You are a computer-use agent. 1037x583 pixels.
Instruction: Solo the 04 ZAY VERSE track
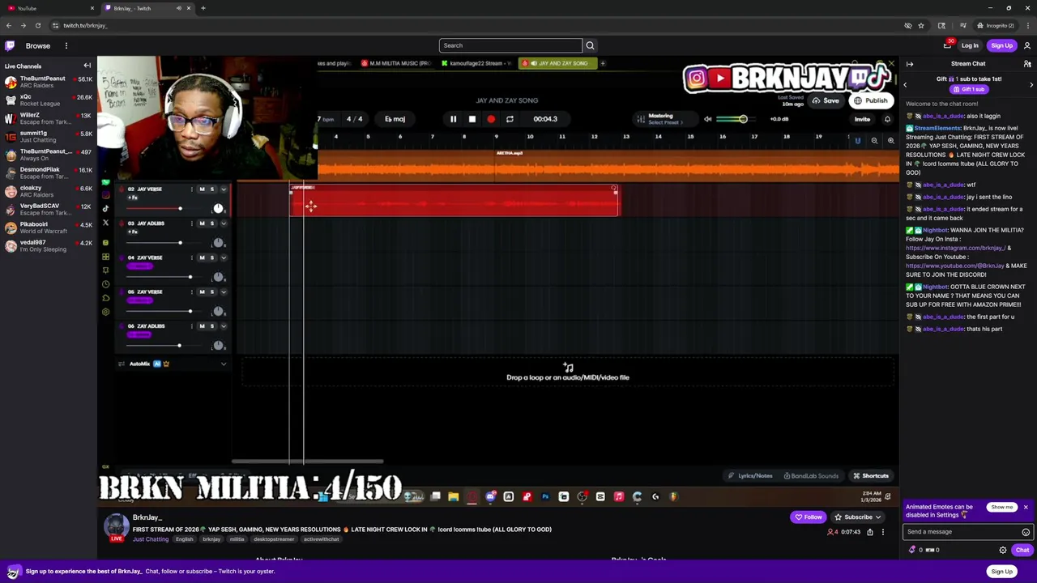pos(212,257)
